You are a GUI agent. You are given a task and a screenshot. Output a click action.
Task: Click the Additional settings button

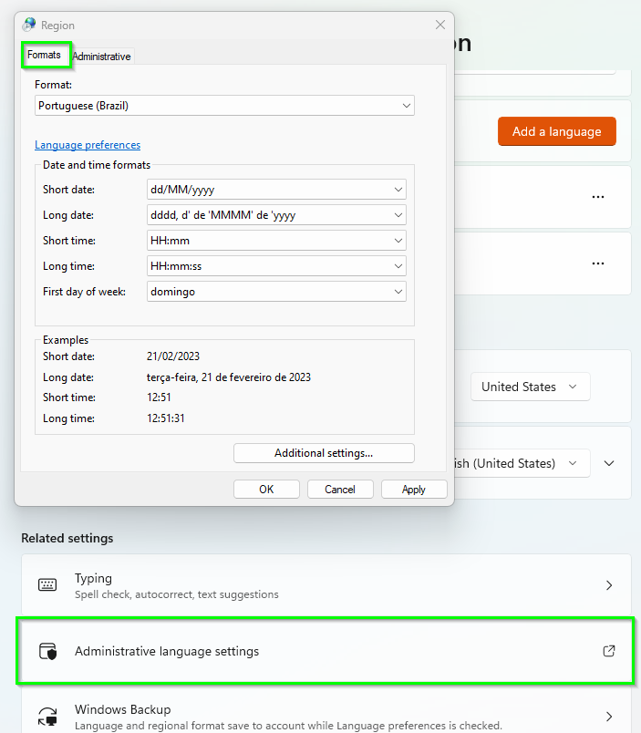(x=324, y=452)
